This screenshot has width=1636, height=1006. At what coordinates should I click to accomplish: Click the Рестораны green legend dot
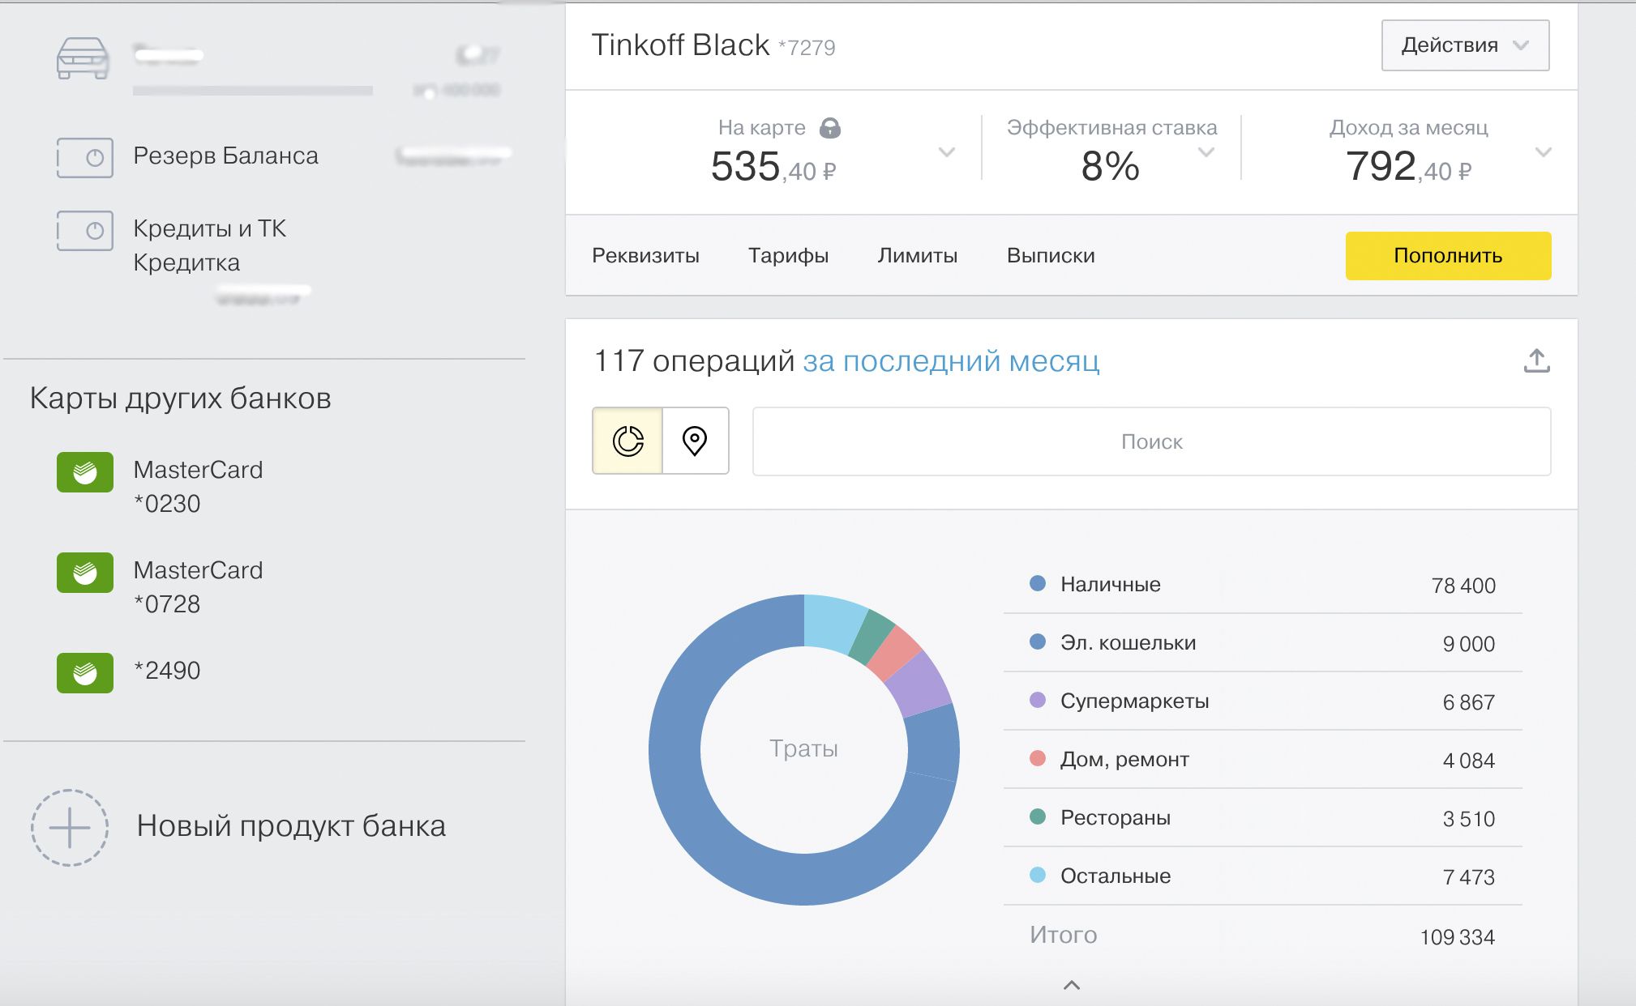click(x=1037, y=816)
